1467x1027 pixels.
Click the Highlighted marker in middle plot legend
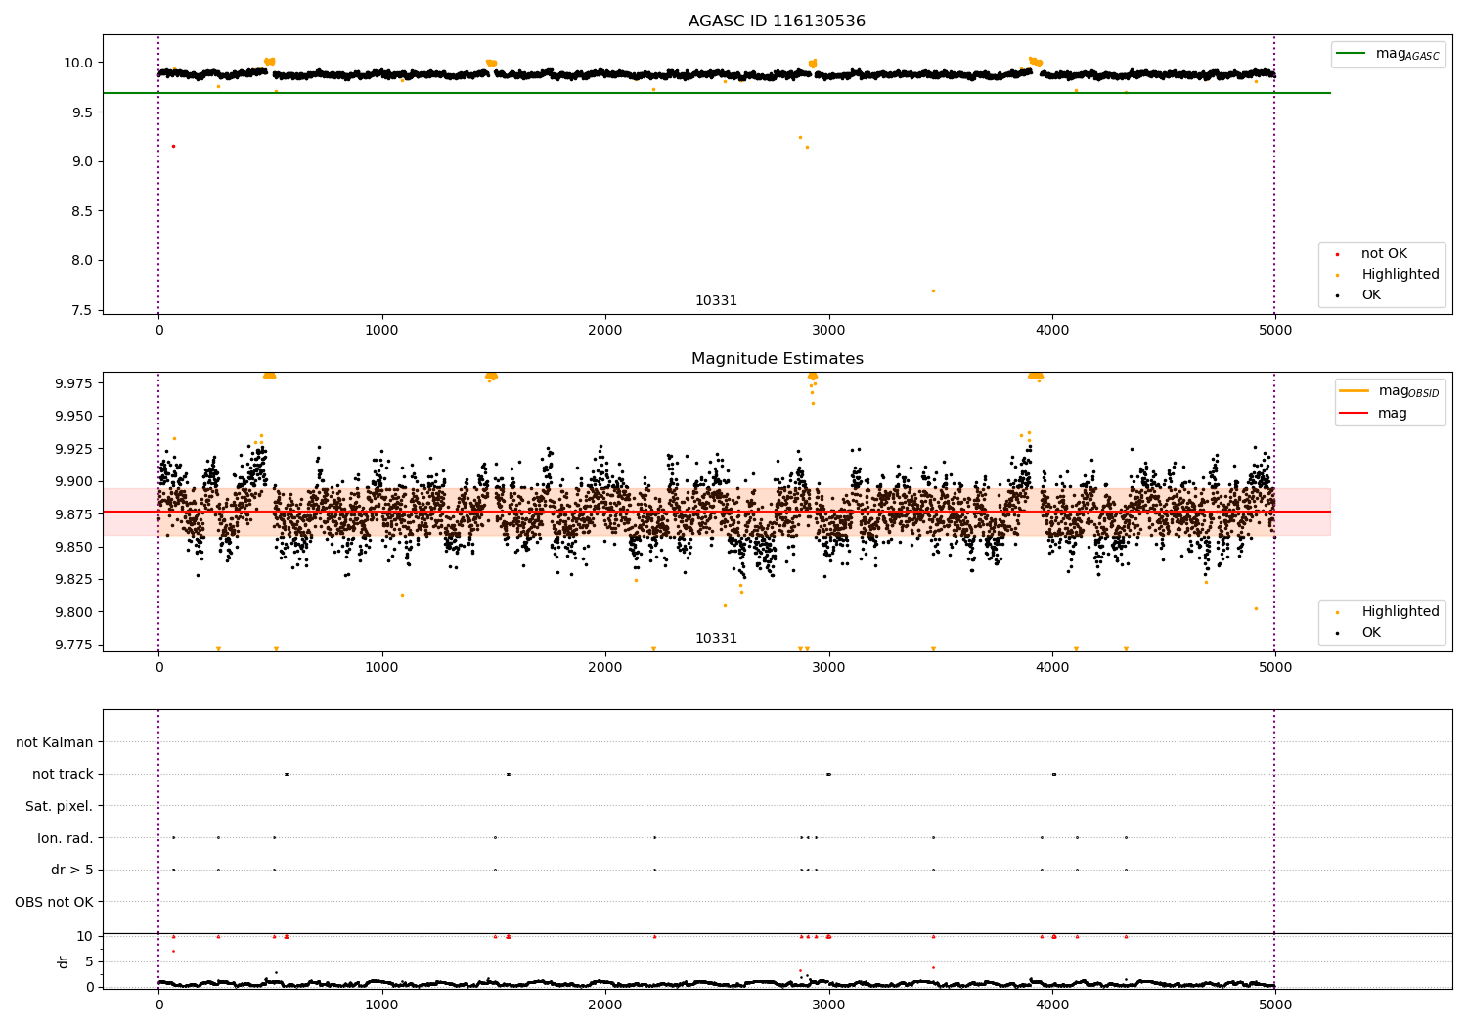click(x=1337, y=612)
